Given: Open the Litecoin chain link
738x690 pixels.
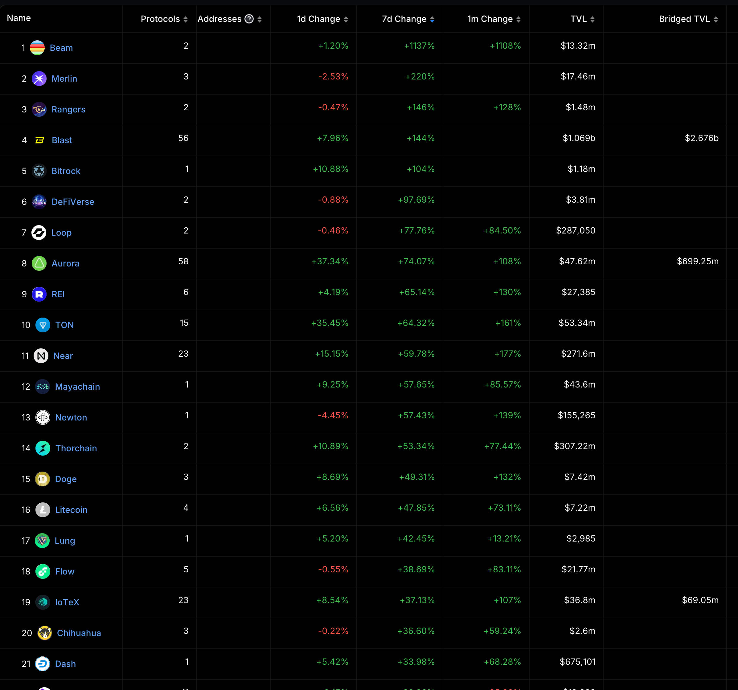Looking at the screenshot, I should (x=71, y=510).
